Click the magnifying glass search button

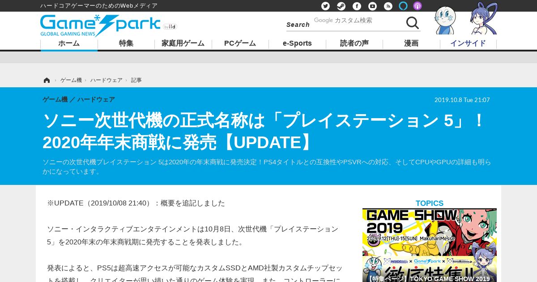(412, 23)
